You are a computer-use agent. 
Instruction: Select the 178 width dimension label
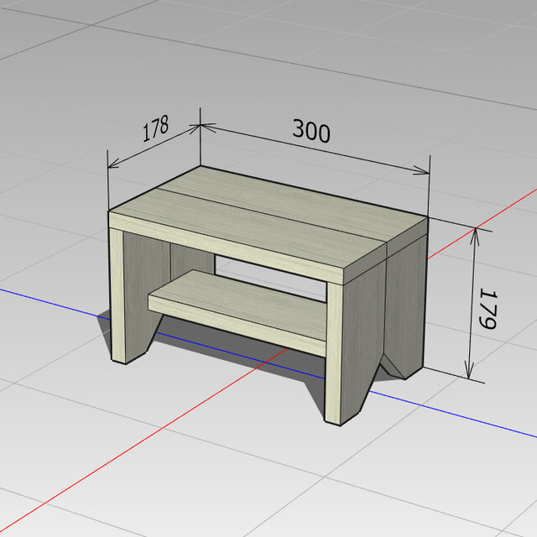coord(155,128)
